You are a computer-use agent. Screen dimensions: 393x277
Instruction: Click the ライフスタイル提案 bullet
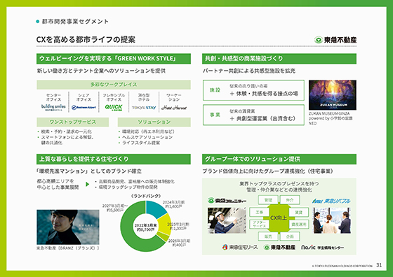[141, 143]
